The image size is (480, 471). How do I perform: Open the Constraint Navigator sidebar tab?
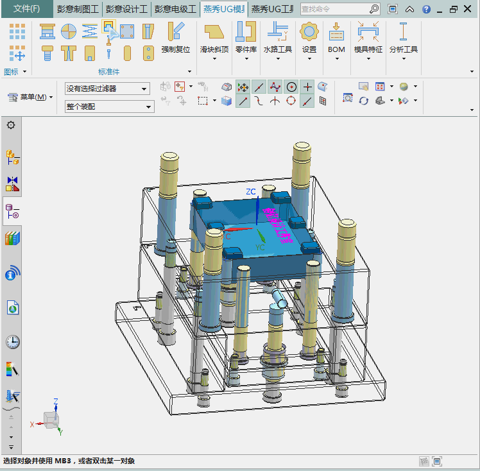tap(12, 184)
